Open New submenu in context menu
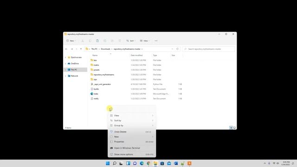297x167 pixels. 132,137
